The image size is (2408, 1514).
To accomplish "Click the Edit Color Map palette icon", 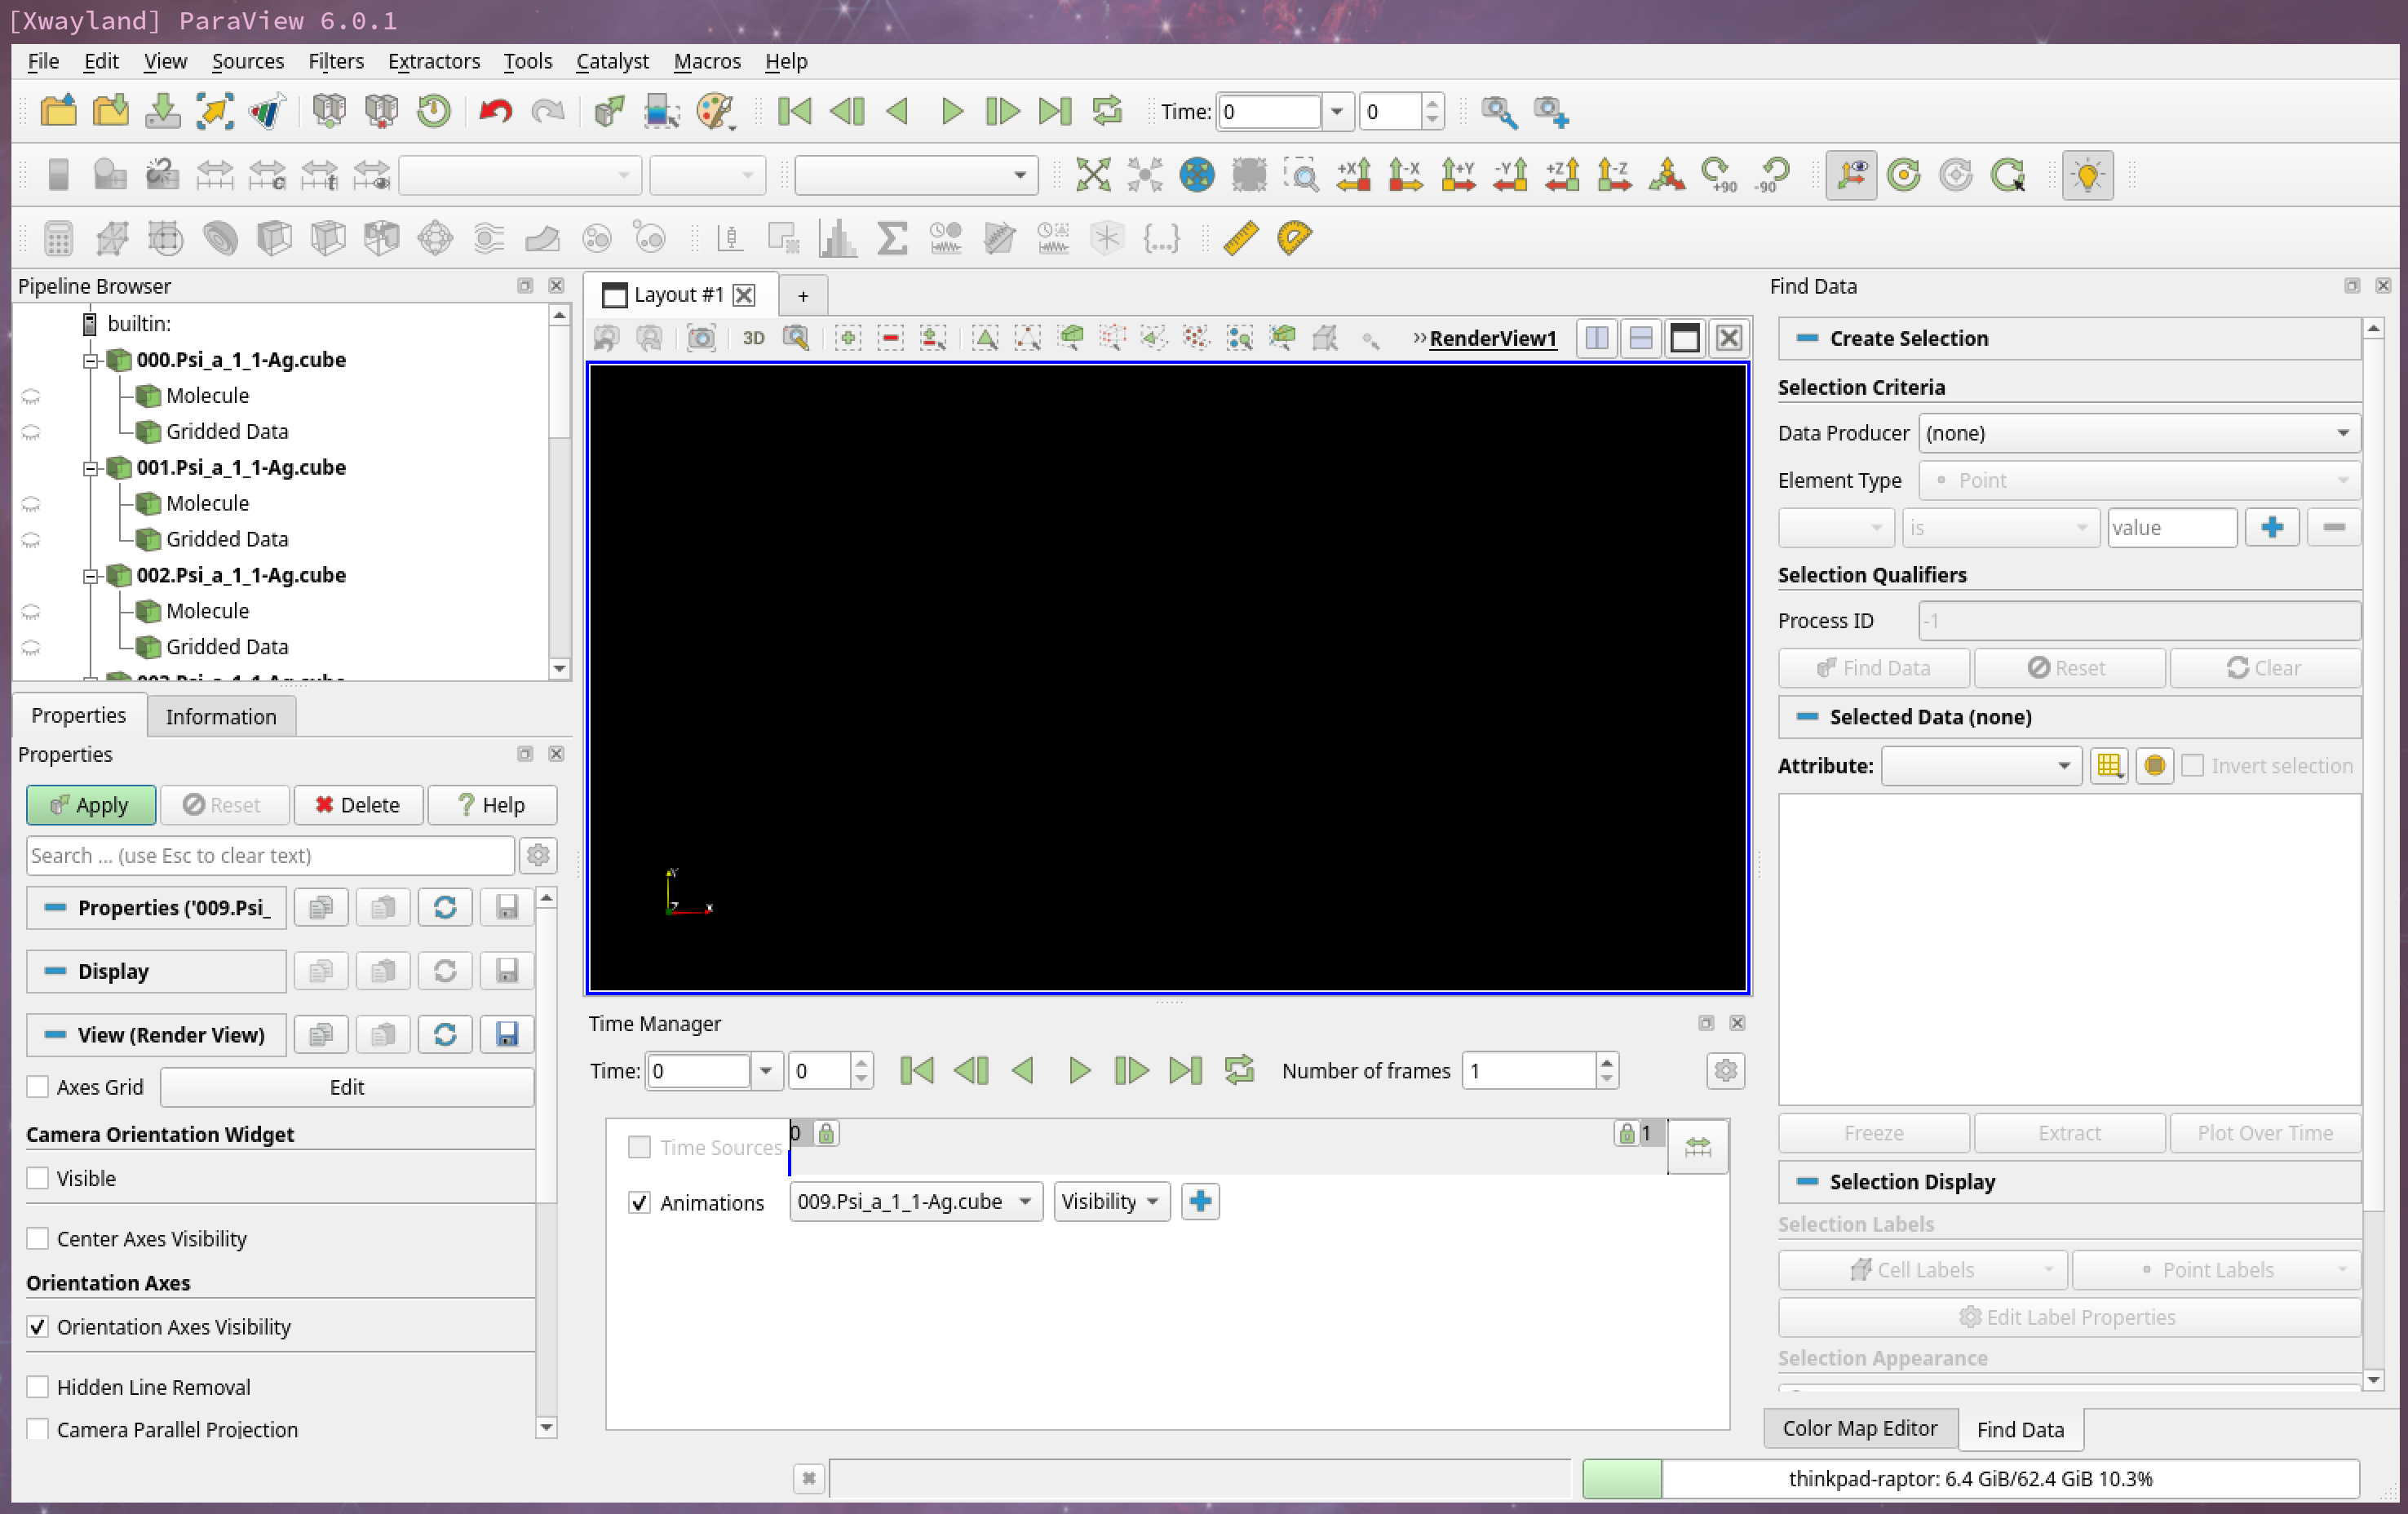I will coord(715,111).
